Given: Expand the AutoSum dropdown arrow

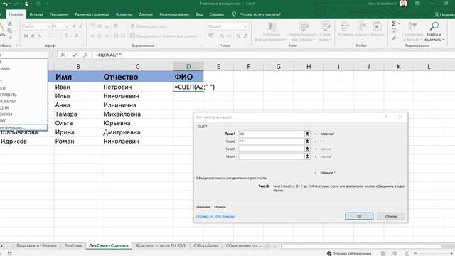Looking at the screenshot, I should [400, 23].
